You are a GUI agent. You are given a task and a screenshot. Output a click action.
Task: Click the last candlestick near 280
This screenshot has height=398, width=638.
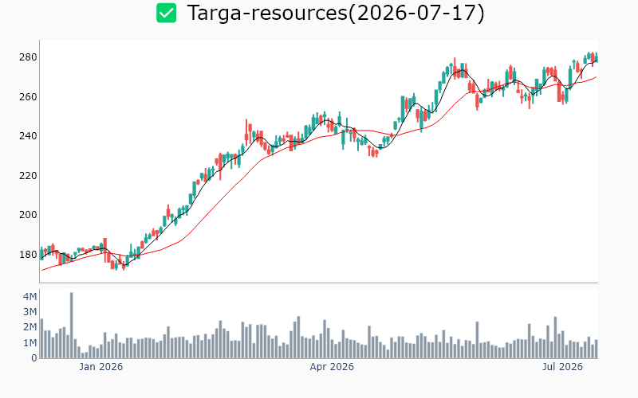597,57
